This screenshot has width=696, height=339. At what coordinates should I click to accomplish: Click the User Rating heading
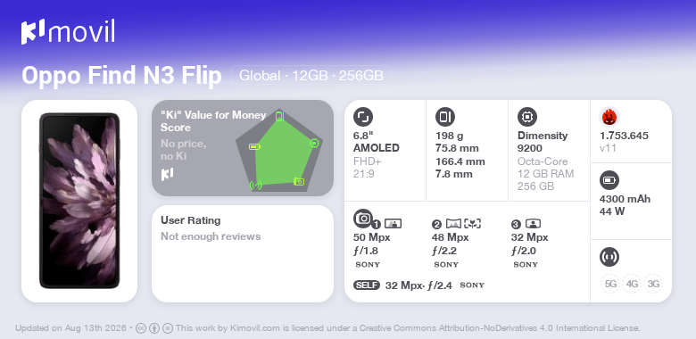coord(190,220)
